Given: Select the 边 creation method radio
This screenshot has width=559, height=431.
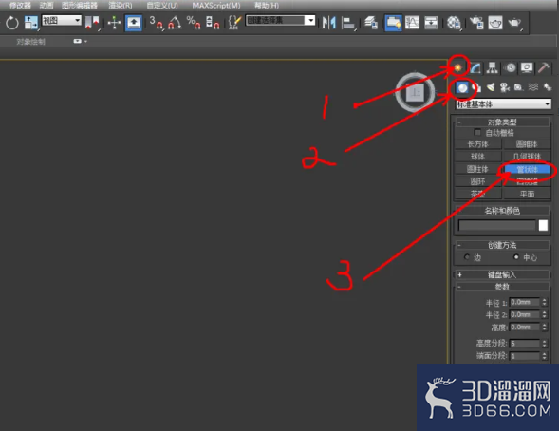Looking at the screenshot, I should [x=467, y=257].
